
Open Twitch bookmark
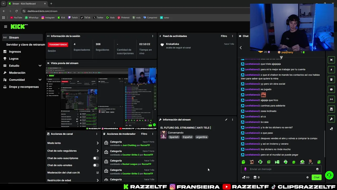point(73,18)
